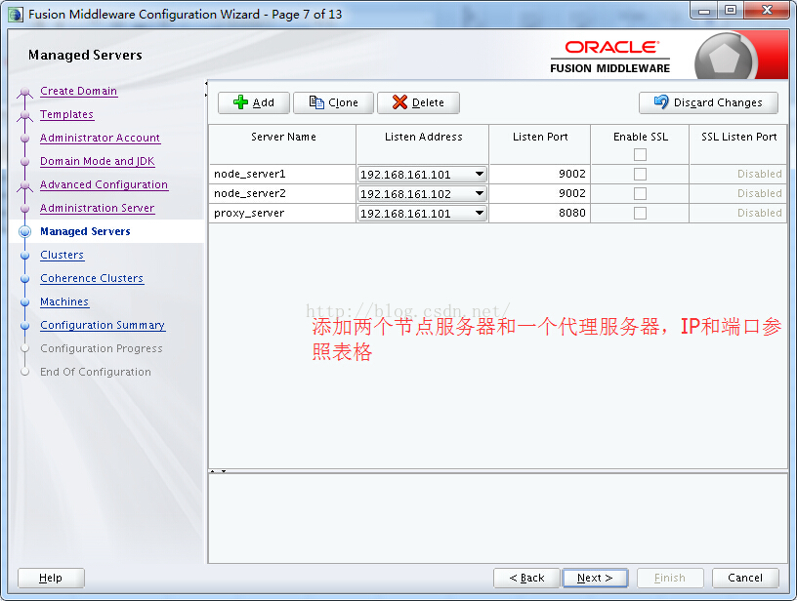Image resolution: width=797 pixels, height=601 pixels.
Task: Open listen address dropdown for node_server1
Action: pos(479,174)
